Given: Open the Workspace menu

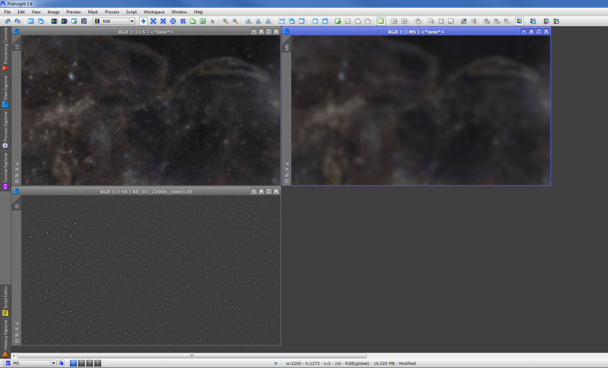Looking at the screenshot, I should (154, 12).
